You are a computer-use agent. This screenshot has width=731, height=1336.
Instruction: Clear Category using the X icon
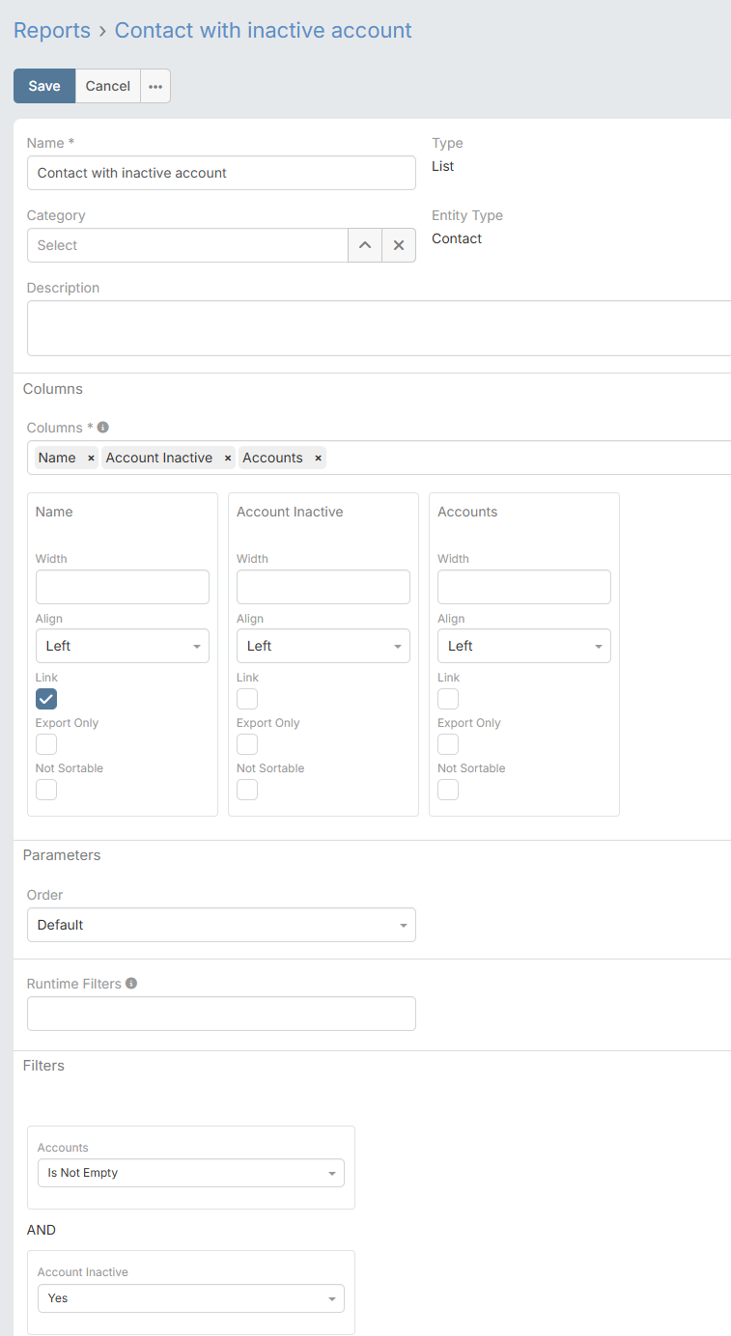coord(399,245)
